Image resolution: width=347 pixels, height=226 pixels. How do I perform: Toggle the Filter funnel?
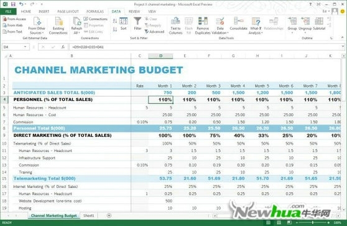tap(137, 24)
